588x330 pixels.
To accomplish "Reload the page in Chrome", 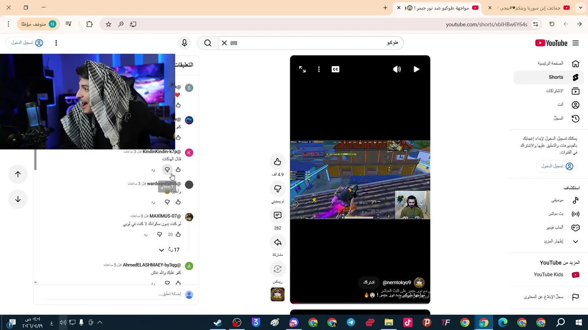I will [552, 24].
